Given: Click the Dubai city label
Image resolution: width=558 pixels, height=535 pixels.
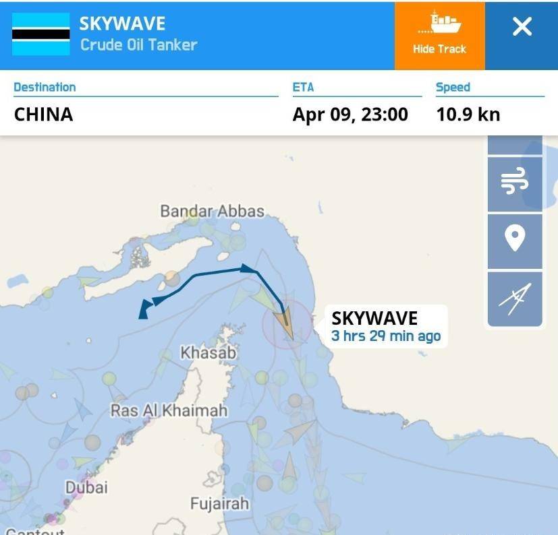Looking at the screenshot, I should pyautogui.click(x=86, y=487).
